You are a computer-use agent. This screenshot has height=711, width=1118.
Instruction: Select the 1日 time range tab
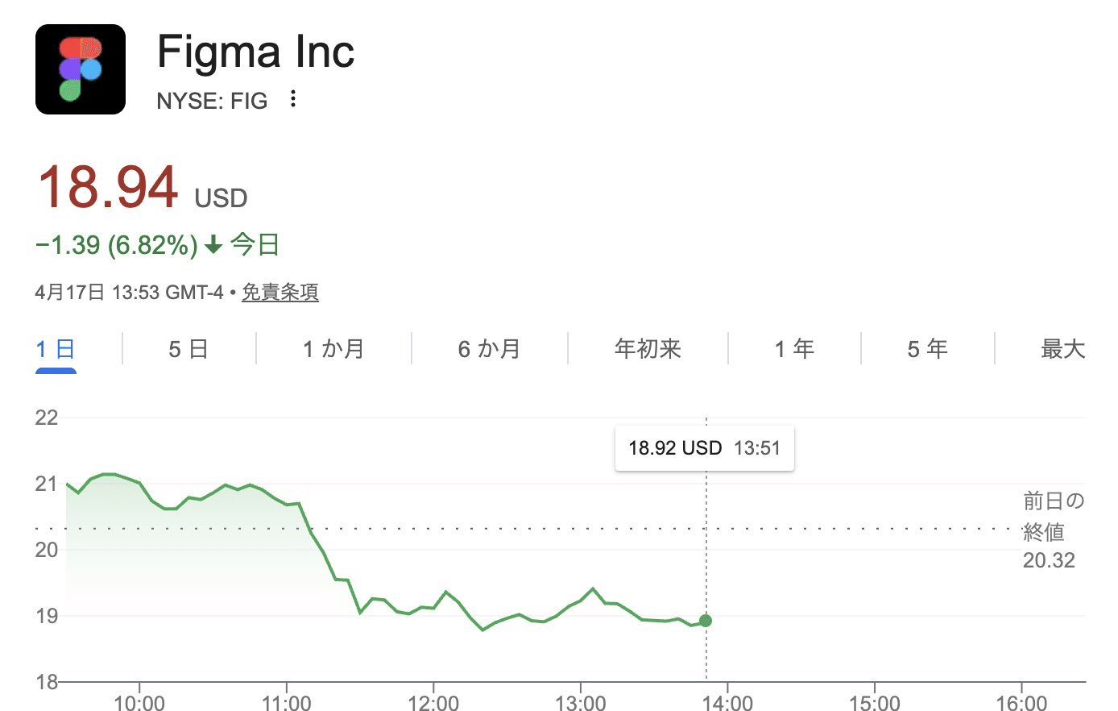[56, 349]
